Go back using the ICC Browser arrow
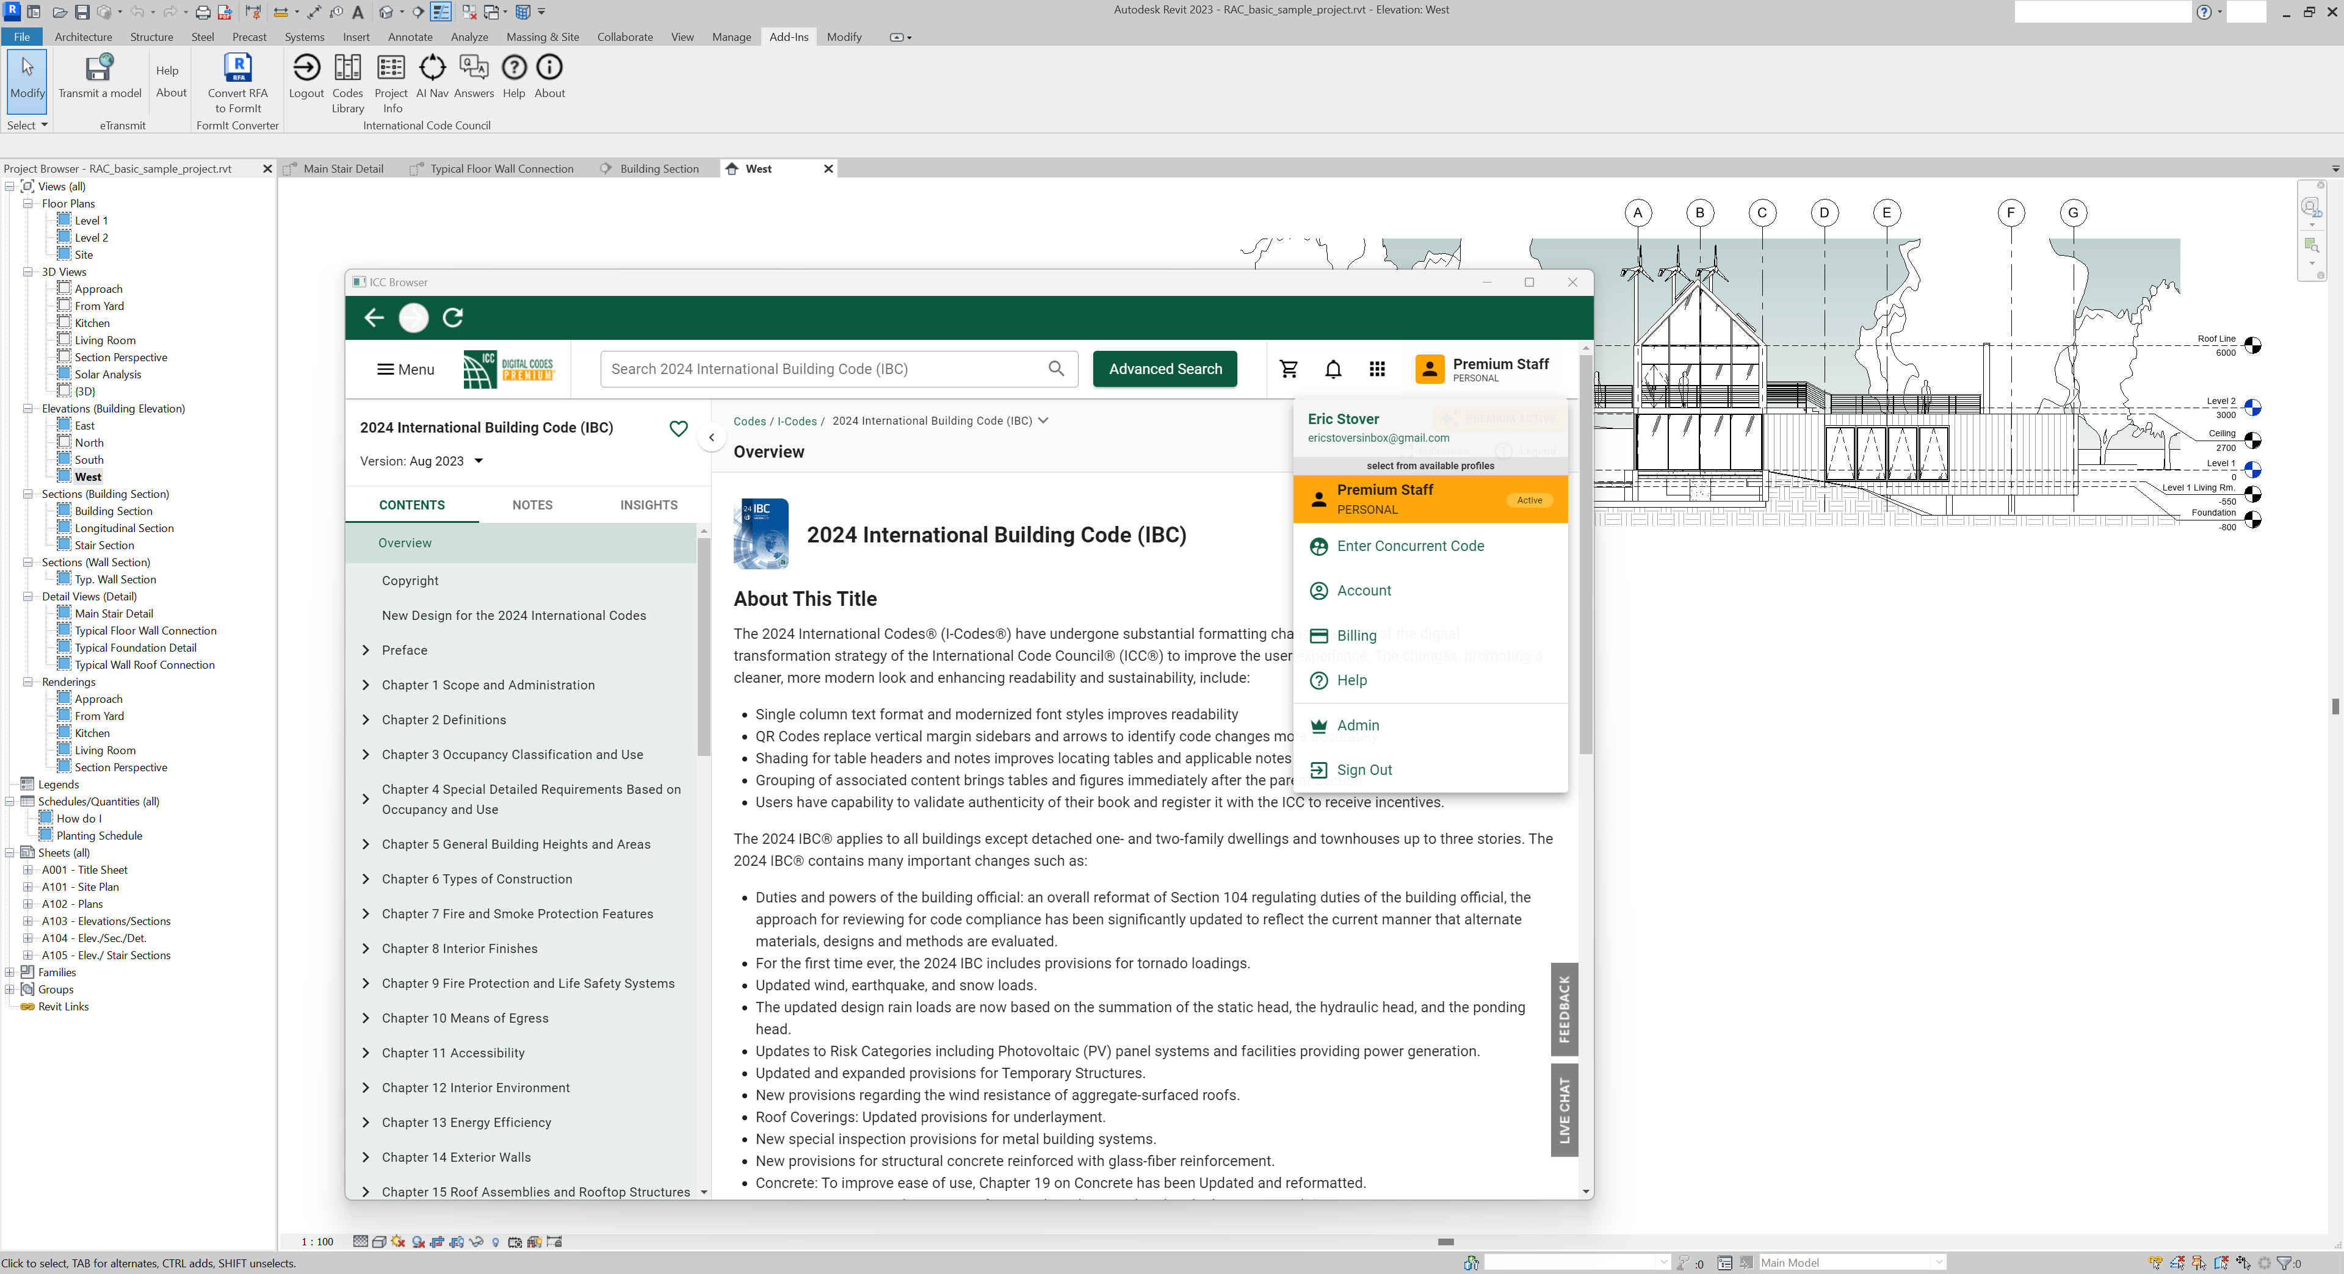 (x=374, y=317)
